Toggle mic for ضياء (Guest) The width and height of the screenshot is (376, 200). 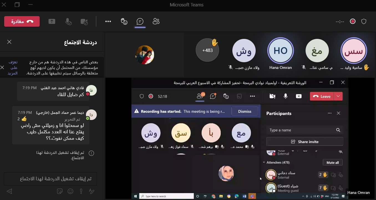[341, 188]
